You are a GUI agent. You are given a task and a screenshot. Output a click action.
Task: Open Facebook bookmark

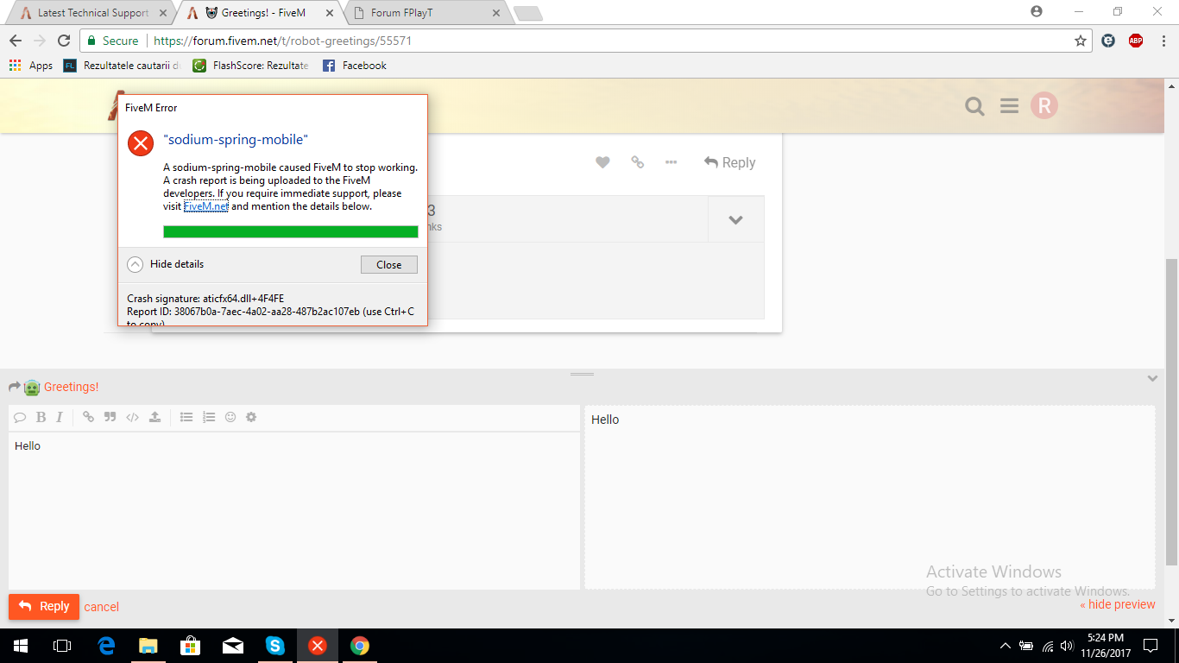(354, 66)
